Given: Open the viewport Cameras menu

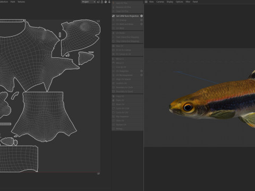Looking at the screenshot, I should tap(160, 2).
